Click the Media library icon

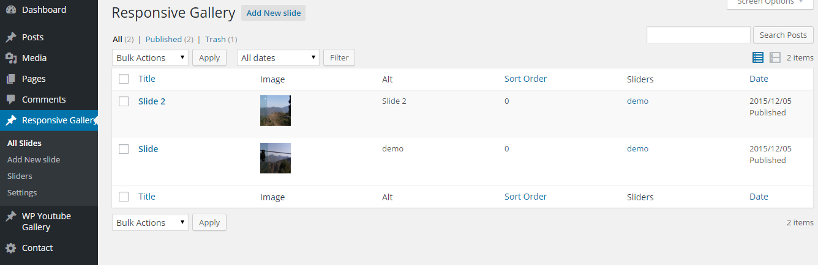10,58
